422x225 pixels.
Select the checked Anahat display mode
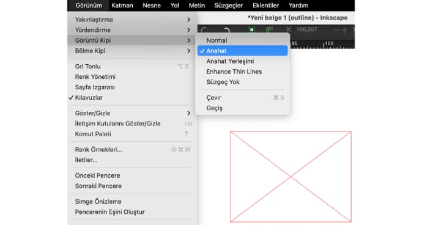click(x=242, y=51)
